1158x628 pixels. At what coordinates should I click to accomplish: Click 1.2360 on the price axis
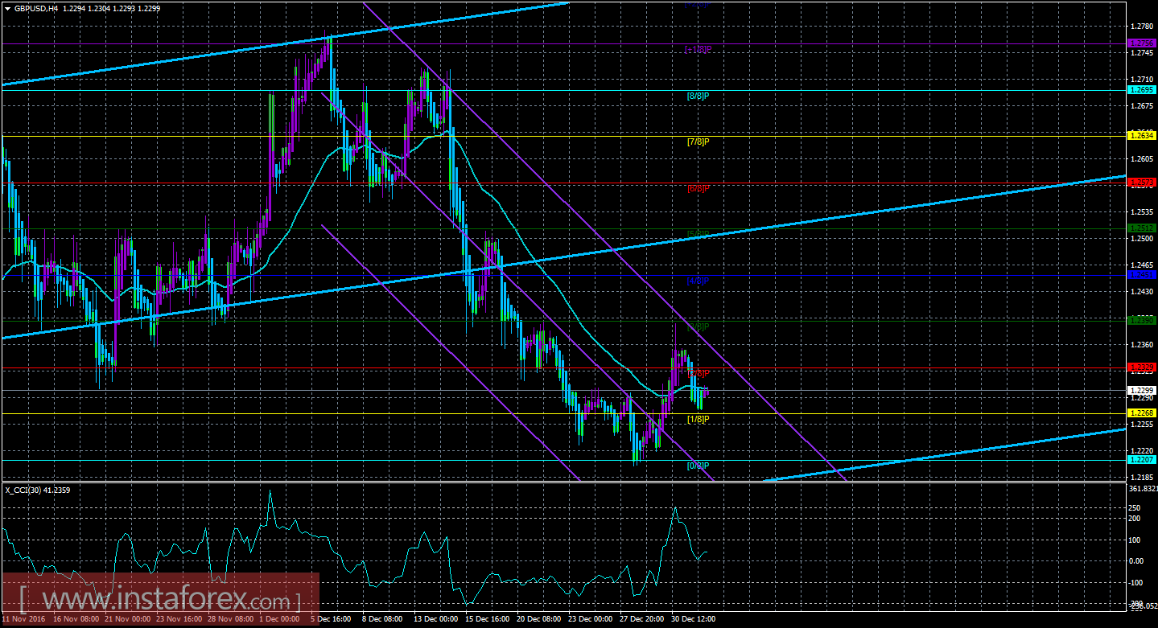1141,345
